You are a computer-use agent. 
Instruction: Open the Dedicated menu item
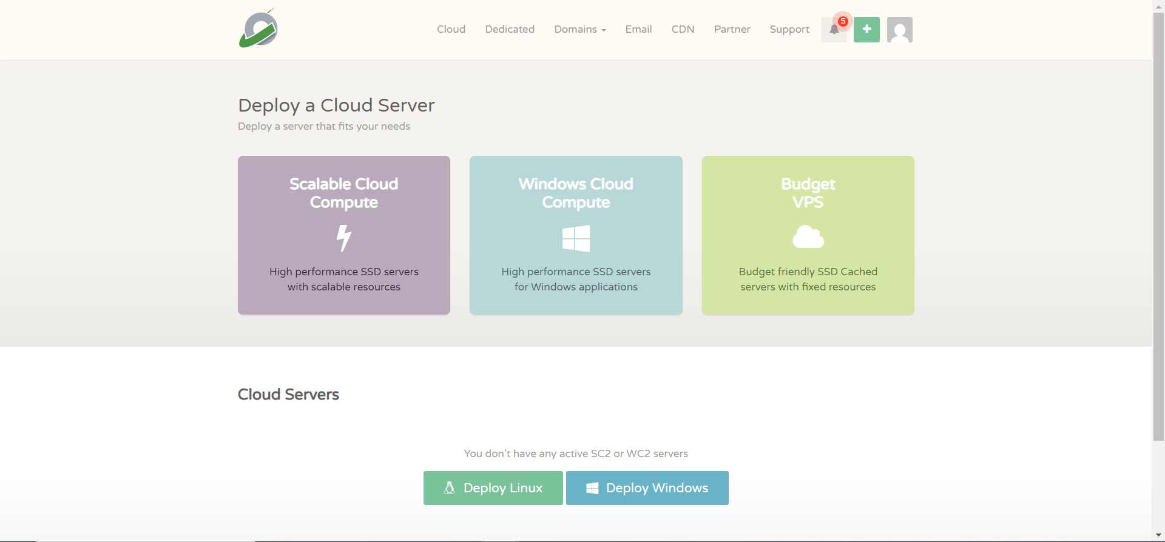510,29
